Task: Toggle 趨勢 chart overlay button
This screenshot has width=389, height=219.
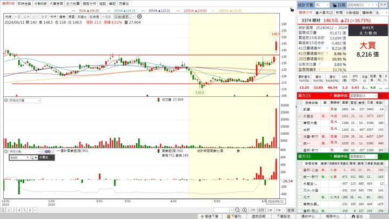Action: [x=62, y=17]
